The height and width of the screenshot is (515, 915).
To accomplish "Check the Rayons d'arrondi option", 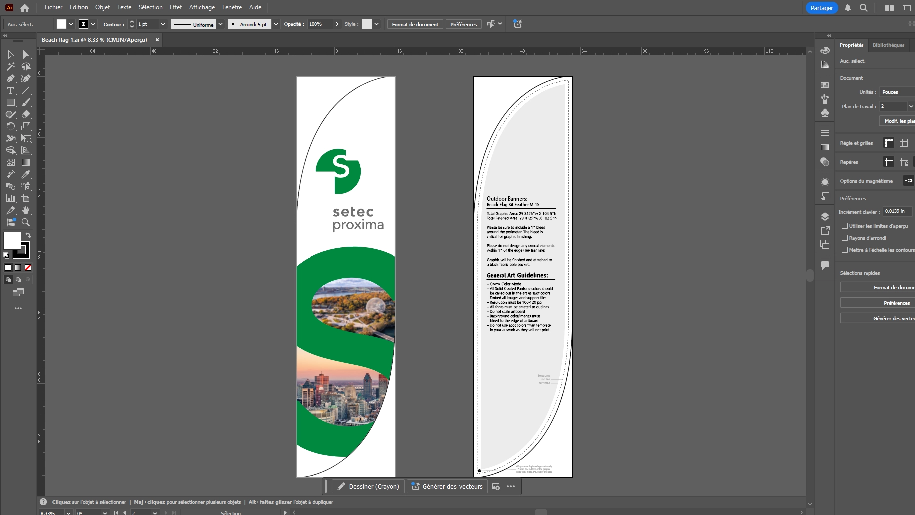I will coord(845,238).
